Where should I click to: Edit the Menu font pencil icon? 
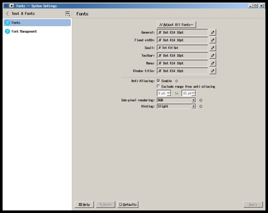pos(213,63)
